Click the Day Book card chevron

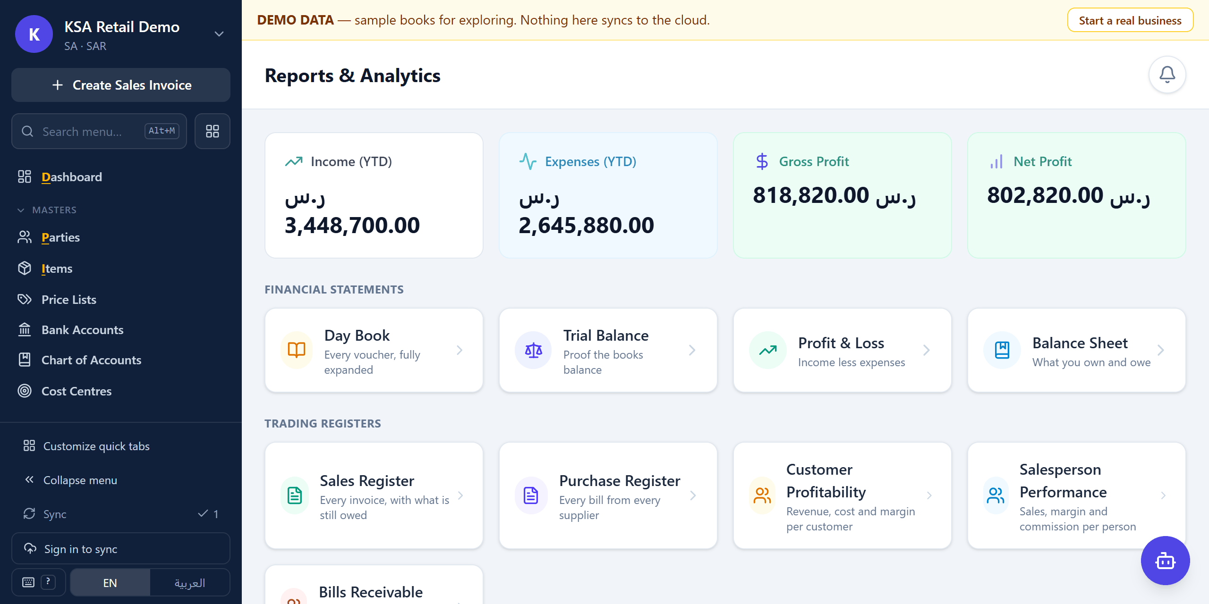[x=460, y=350]
